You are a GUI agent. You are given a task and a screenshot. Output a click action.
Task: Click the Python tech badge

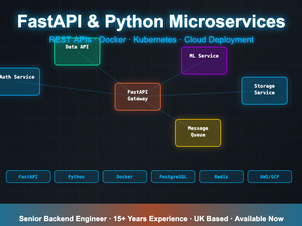click(76, 177)
